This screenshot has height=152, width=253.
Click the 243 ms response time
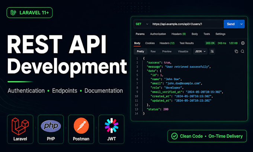tap(222, 43)
